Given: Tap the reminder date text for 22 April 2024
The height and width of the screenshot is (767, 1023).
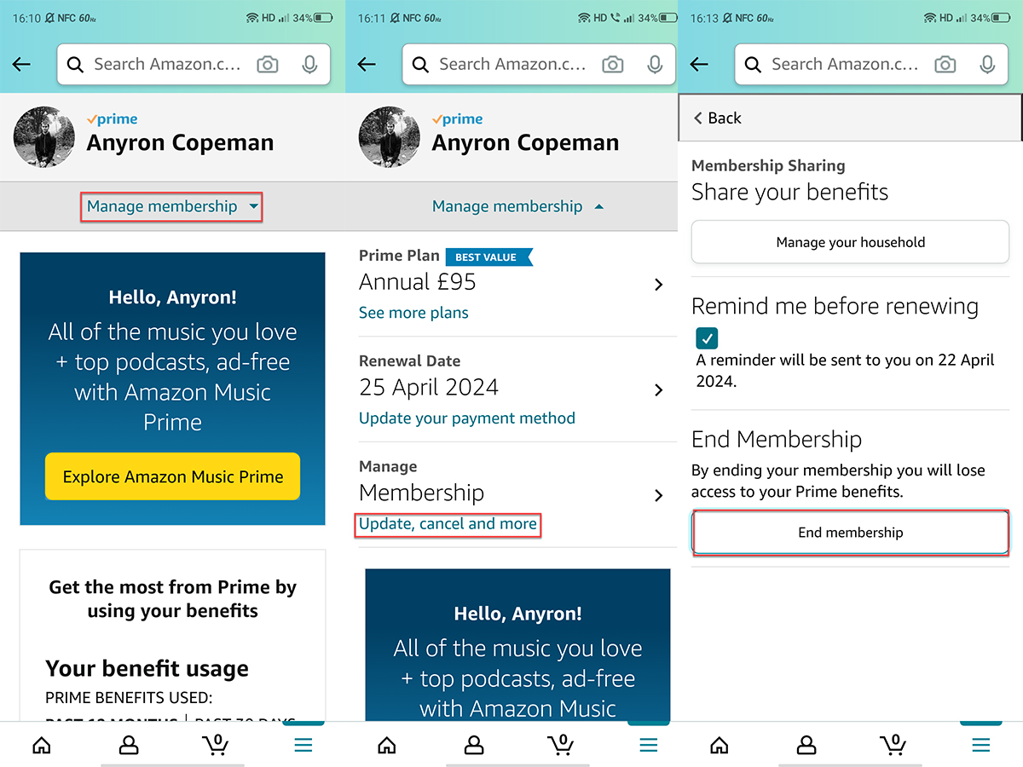Looking at the screenshot, I should [x=846, y=371].
